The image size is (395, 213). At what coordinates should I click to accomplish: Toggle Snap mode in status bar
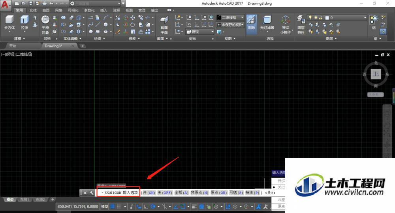[x=119, y=207]
